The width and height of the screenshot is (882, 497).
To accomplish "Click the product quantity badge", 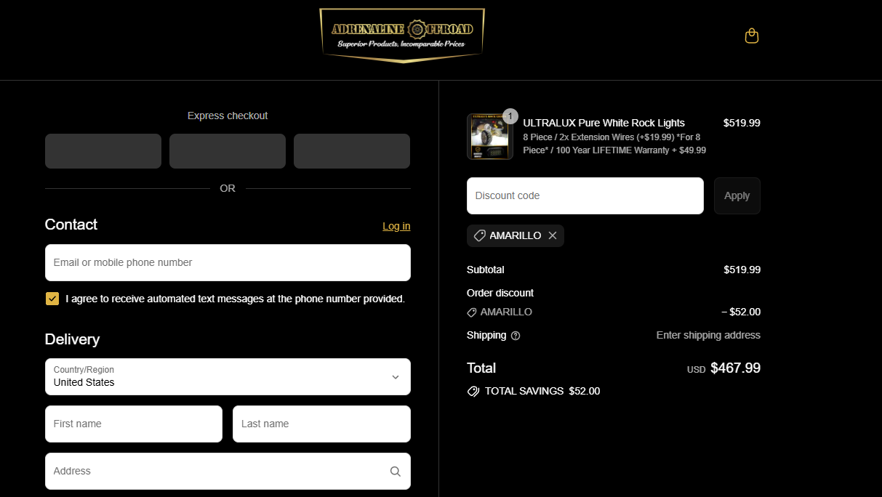I will [x=510, y=116].
